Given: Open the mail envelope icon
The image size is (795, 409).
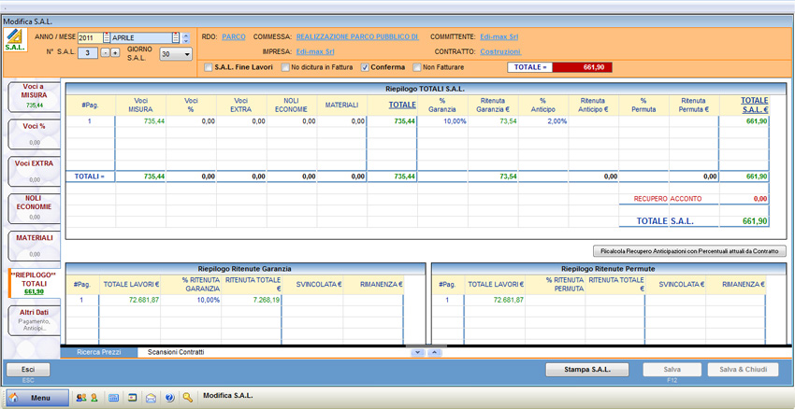Looking at the screenshot, I should tap(151, 398).
